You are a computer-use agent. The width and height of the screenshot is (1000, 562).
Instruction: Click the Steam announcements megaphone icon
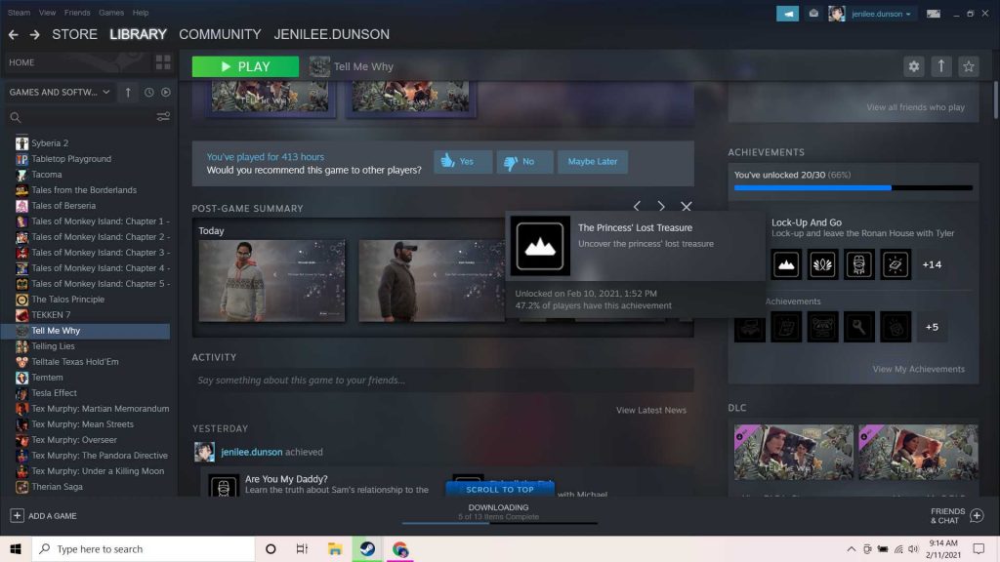(787, 14)
